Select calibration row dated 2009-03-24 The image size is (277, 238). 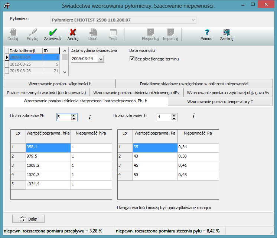coord(34,57)
